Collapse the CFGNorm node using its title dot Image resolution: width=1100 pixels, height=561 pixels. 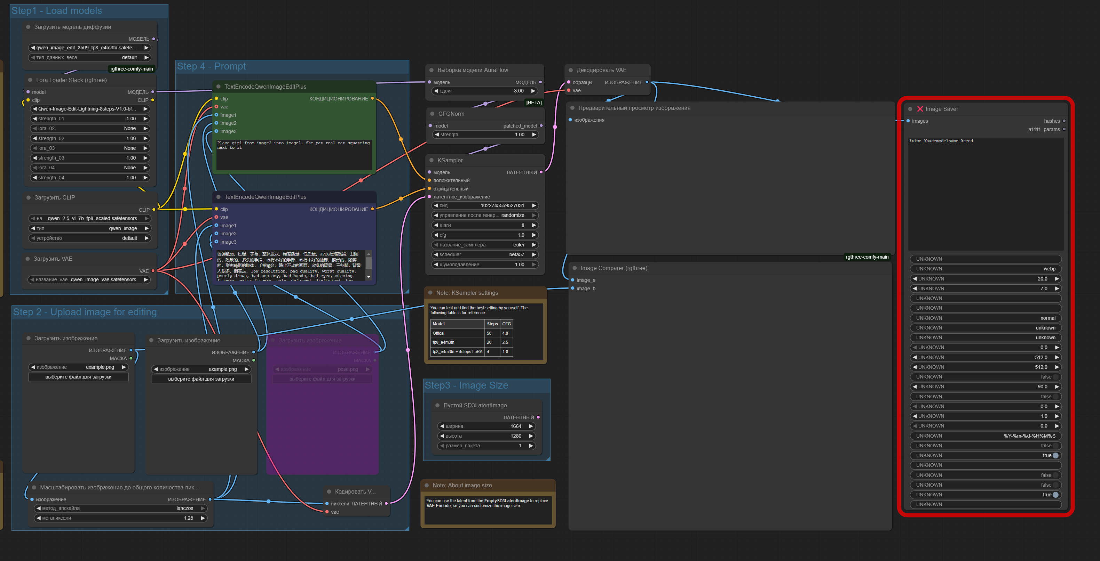[432, 114]
